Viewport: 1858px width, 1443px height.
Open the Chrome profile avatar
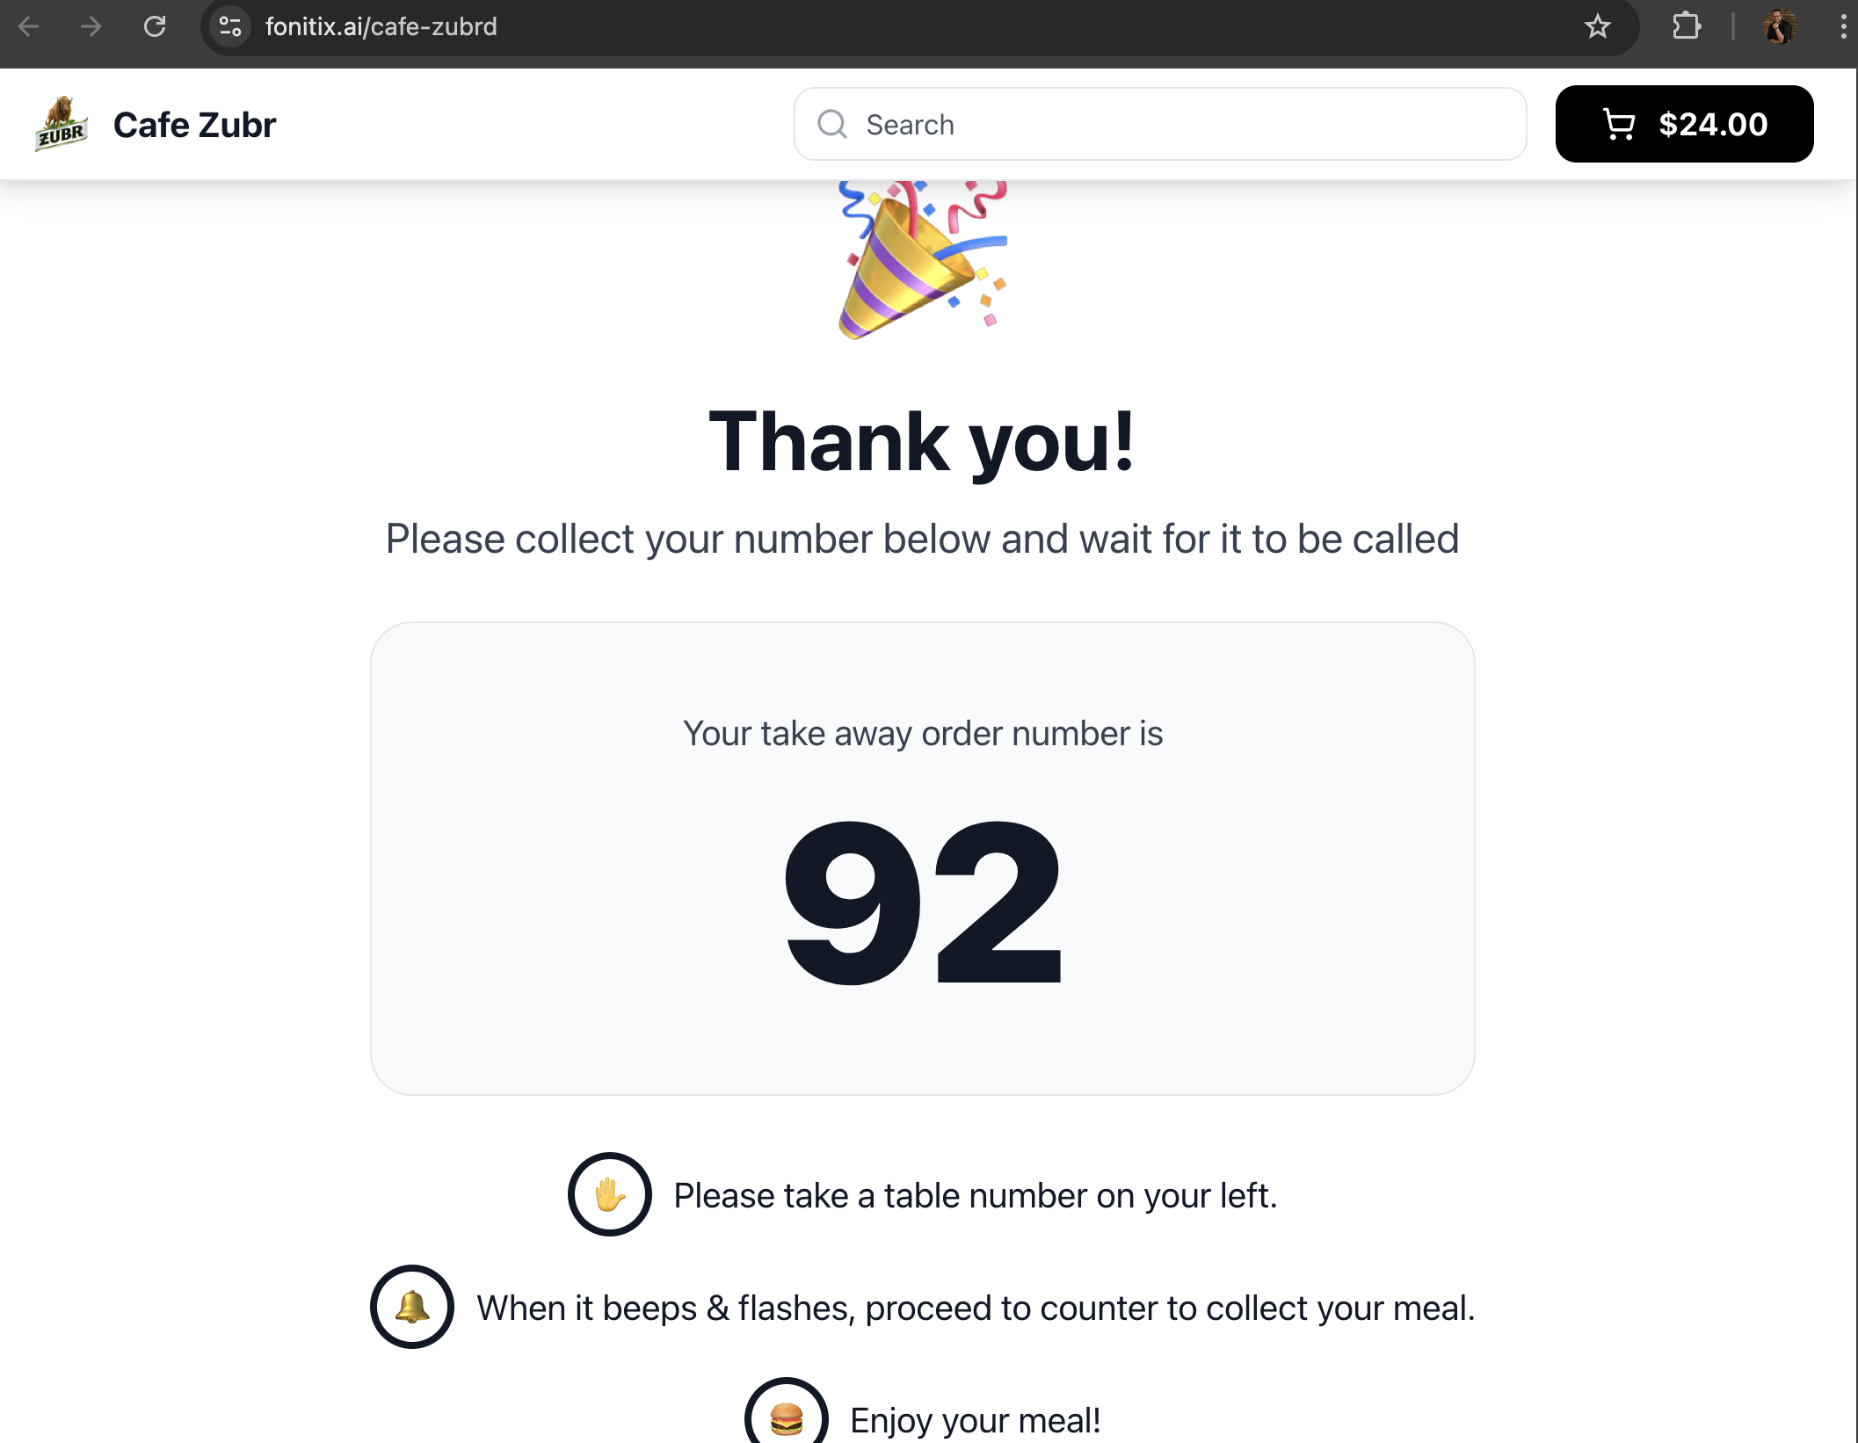point(1780,26)
